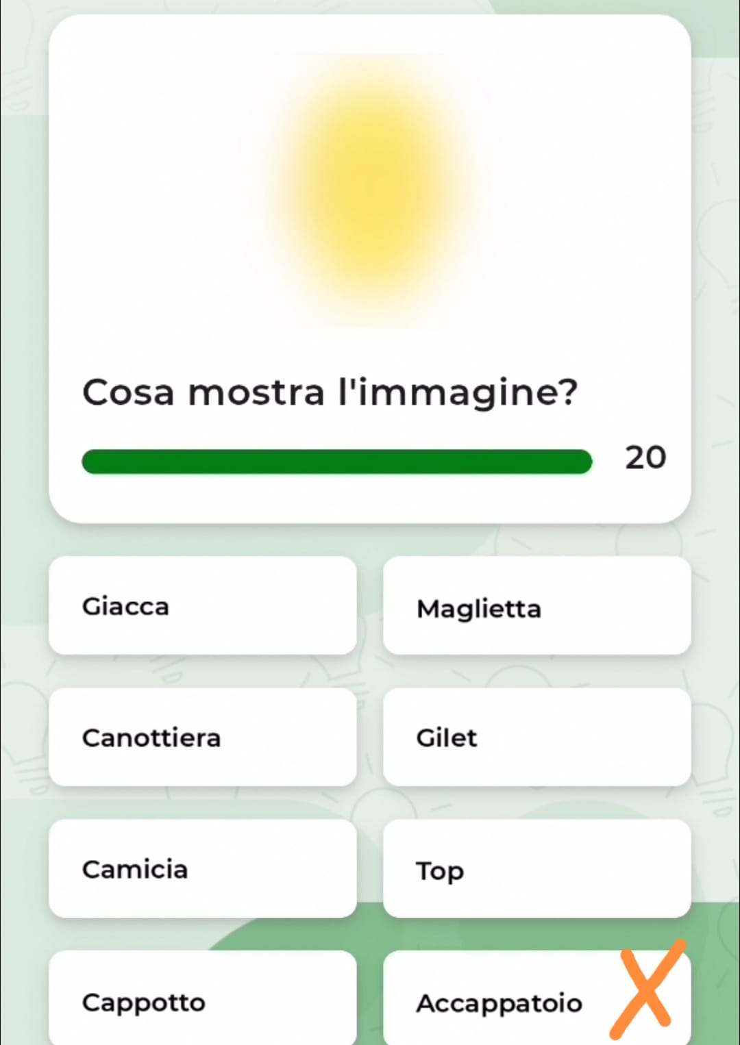Click the dark green gap between Cappotto and Accappatoio
Image resolution: width=740 pixels, height=1045 pixels.
pyautogui.click(x=370, y=1000)
